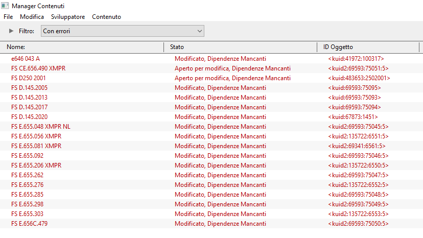Open the Contenuto menu
Viewport: 423px width, 238px height.
(x=107, y=17)
